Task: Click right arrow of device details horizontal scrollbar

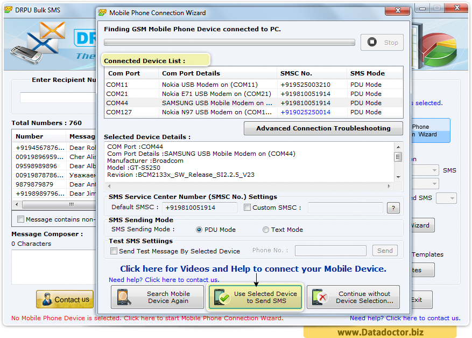Action: pos(389,186)
